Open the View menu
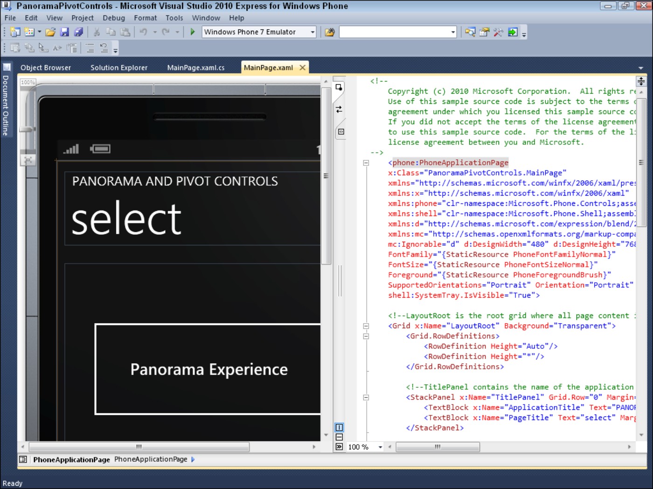 click(x=54, y=18)
